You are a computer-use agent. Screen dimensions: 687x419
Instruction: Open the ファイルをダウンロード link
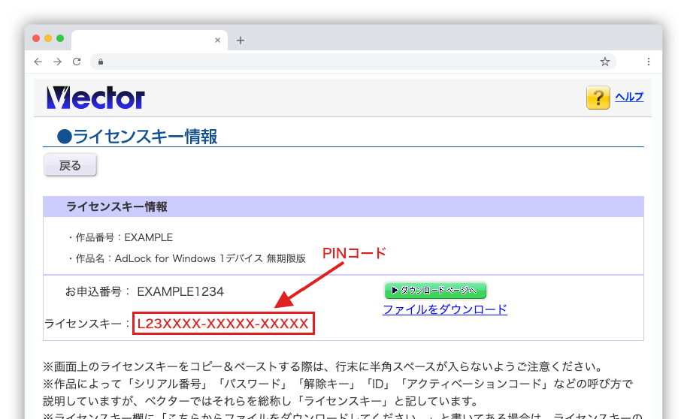(x=445, y=309)
